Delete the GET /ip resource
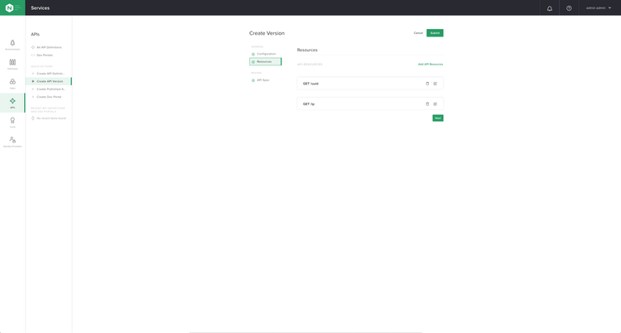Viewport: 621px width, 333px height. [x=427, y=104]
